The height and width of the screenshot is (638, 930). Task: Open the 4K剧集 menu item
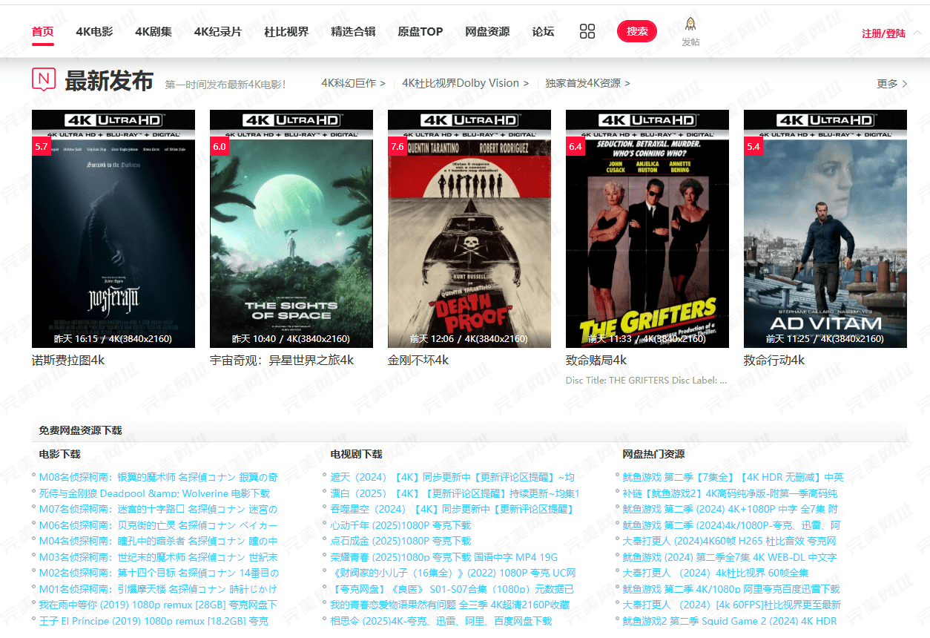pyautogui.click(x=154, y=31)
